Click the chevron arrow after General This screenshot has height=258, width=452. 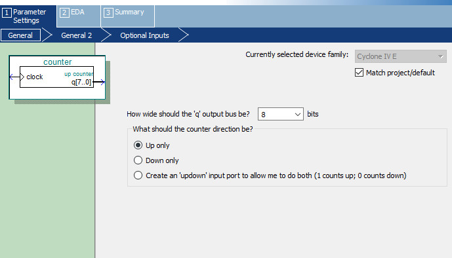[x=47, y=35]
